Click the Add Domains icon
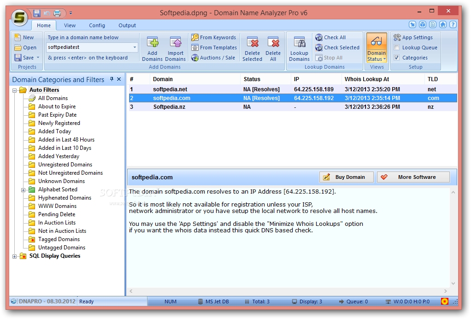 (152, 49)
